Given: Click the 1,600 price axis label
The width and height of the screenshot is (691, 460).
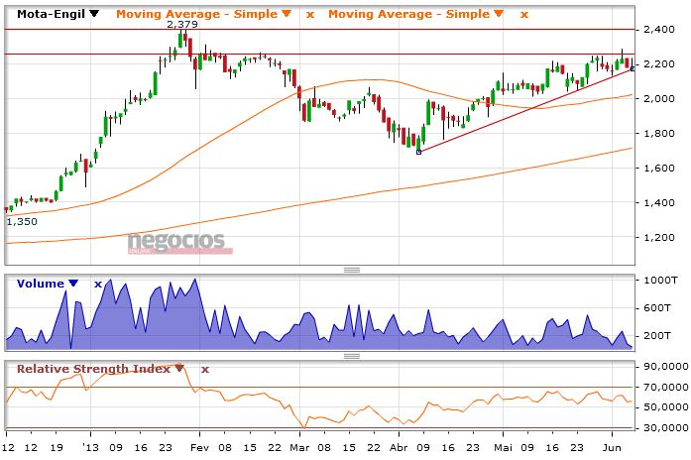Looking at the screenshot, I should 659,168.
